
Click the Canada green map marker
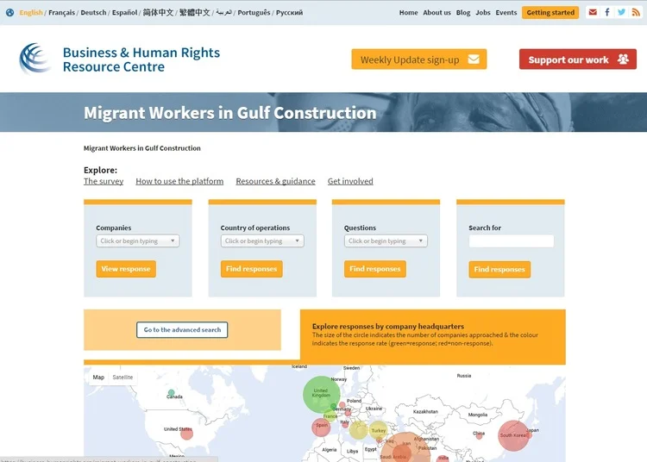point(172,392)
